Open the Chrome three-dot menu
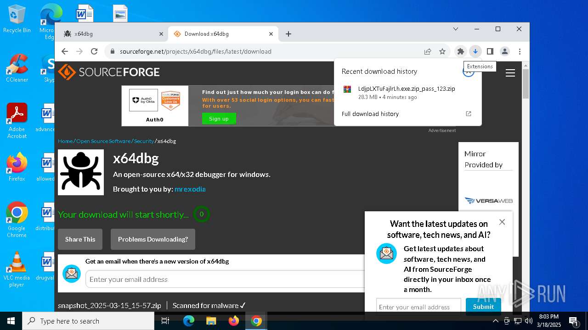This screenshot has width=588, height=330. [x=520, y=51]
